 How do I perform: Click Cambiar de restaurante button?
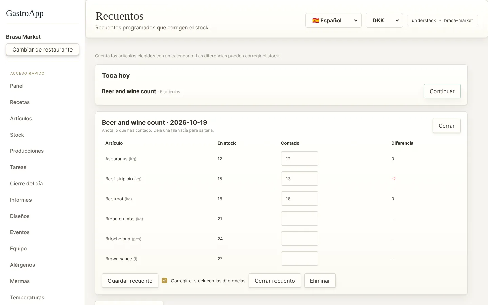pos(42,49)
